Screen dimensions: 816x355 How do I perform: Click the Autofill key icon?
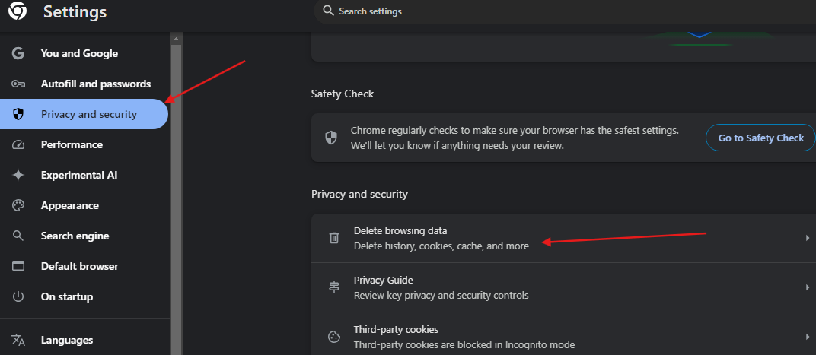pyautogui.click(x=18, y=84)
